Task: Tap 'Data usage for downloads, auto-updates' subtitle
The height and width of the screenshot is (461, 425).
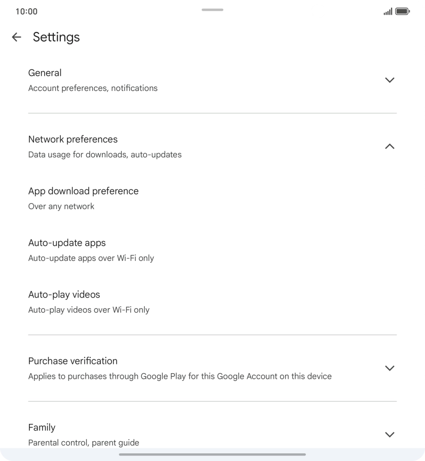Action: click(105, 154)
